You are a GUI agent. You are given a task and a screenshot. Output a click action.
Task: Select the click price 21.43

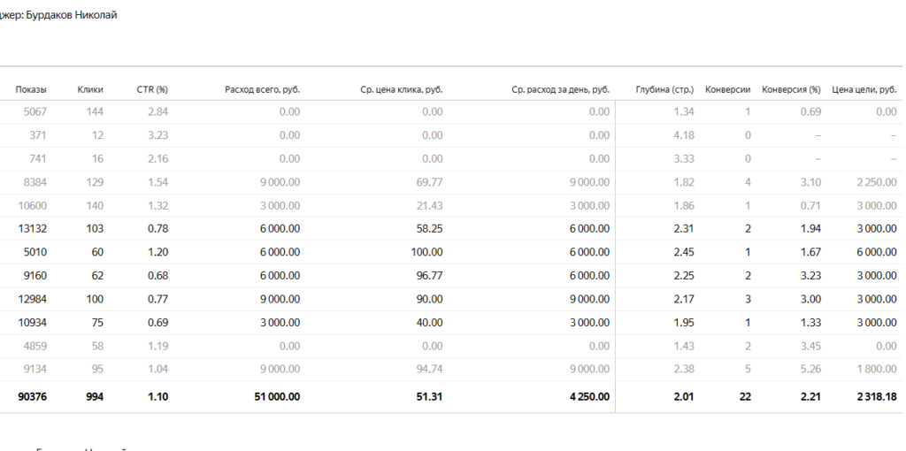click(430, 205)
